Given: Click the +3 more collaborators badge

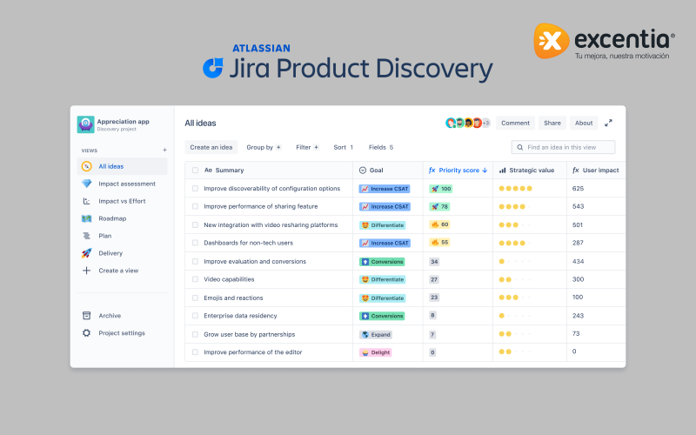Looking at the screenshot, I should tap(486, 123).
